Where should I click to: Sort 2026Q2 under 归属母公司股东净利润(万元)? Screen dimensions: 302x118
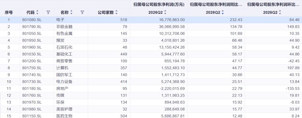(x=165, y=13)
